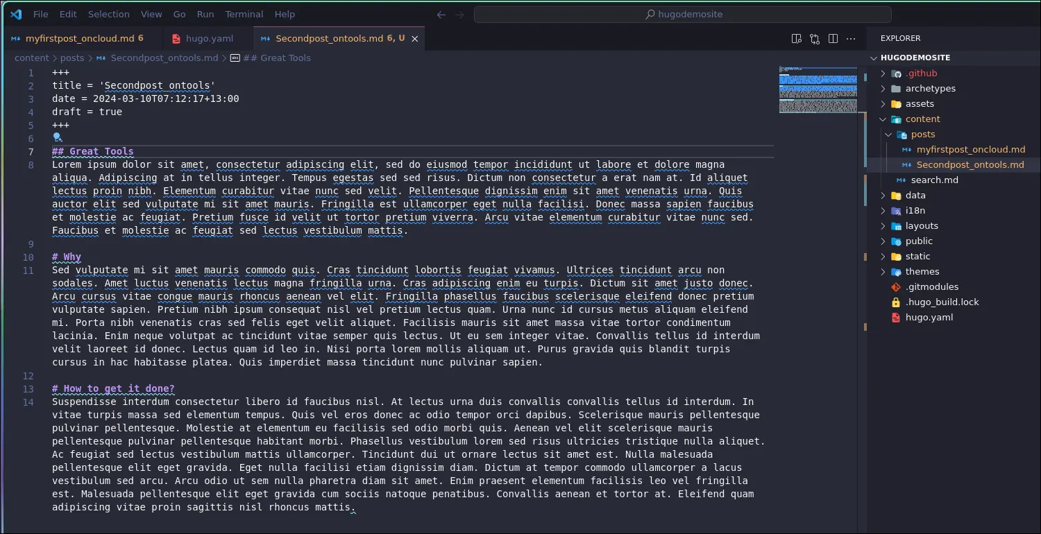Click the editor minimap
Image resolution: width=1041 pixels, height=534 pixels.
pos(818,89)
